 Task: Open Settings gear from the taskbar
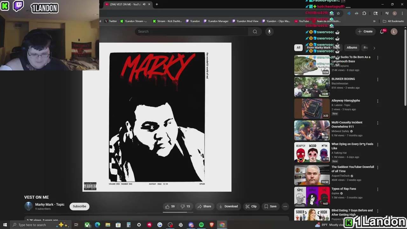[139, 225]
